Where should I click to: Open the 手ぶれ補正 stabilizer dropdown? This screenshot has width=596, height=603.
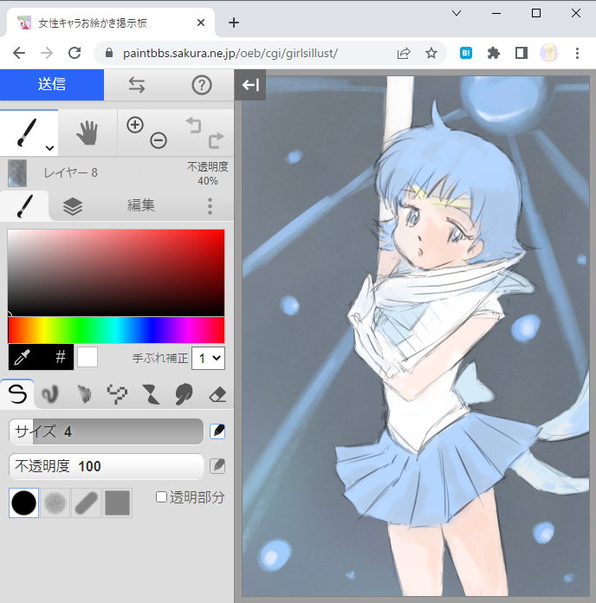pyautogui.click(x=209, y=359)
